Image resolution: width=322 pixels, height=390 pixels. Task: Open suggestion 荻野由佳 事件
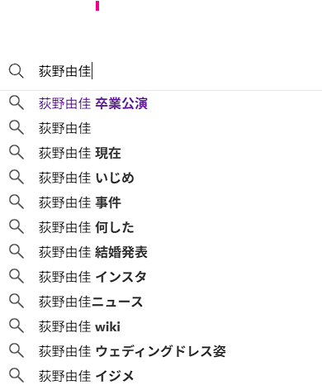click(80, 202)
